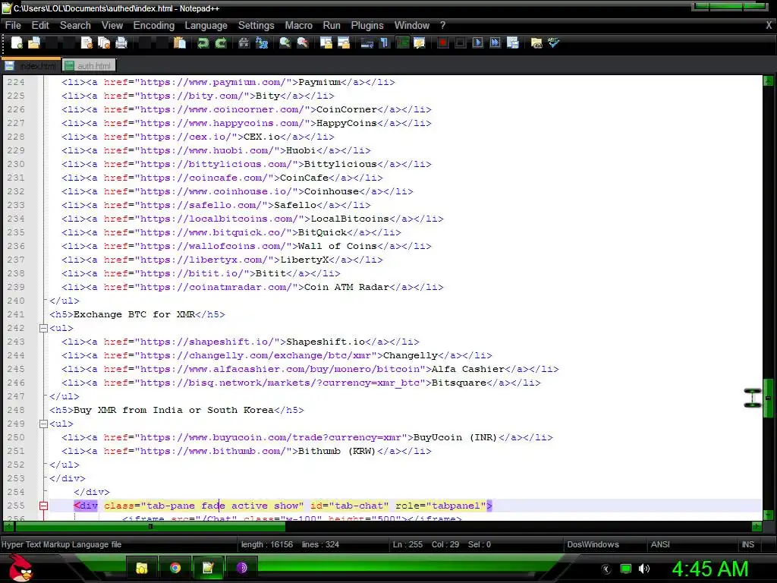Click the Close document toolbar icon
Screen dimensions: 777x583
coord(87,43)
